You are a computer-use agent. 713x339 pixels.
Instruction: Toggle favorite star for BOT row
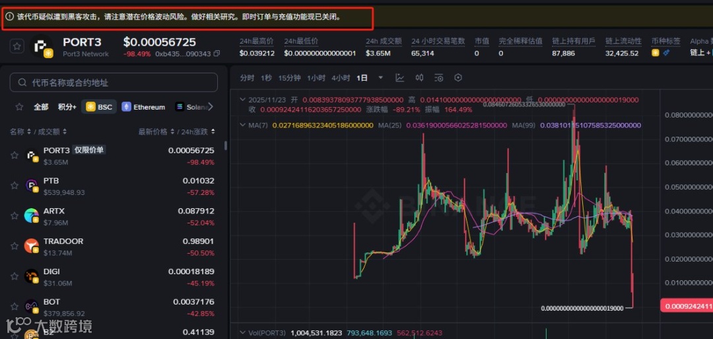click(x=15, y=306)
